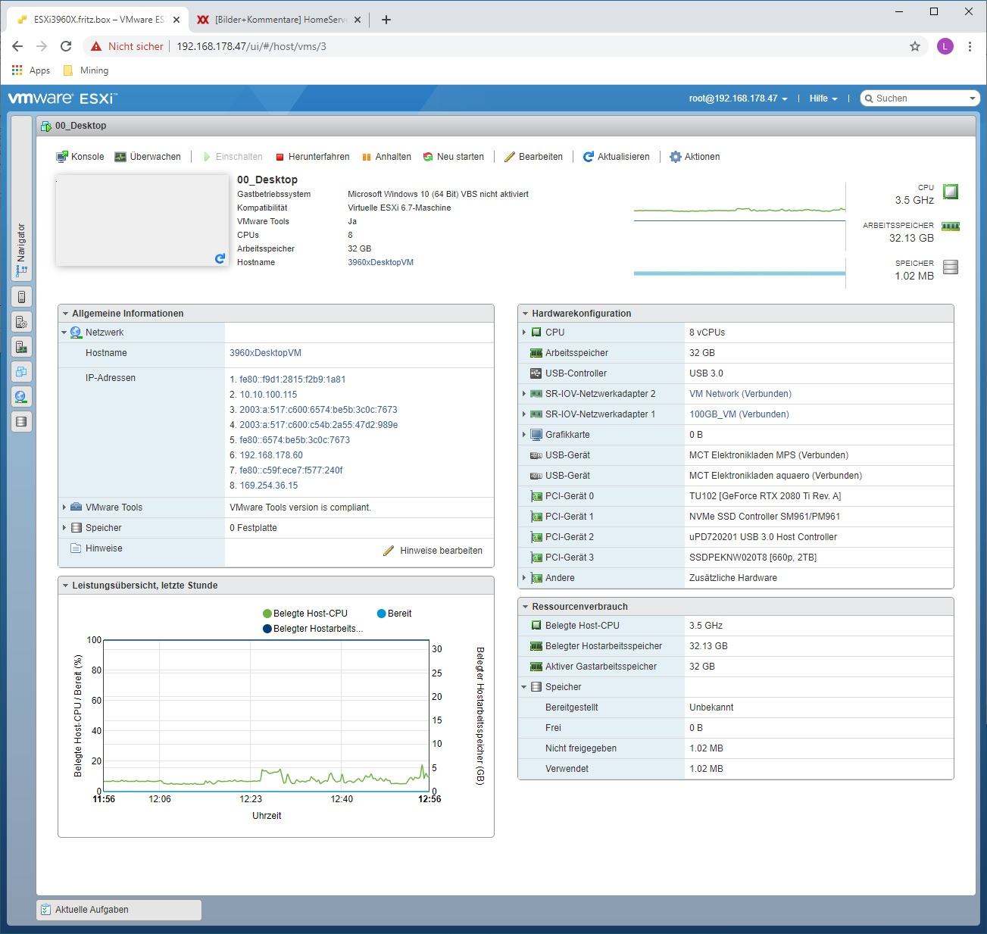Expand the VMware Tools row
Screen dimensions: 987x934
(64, 508)
